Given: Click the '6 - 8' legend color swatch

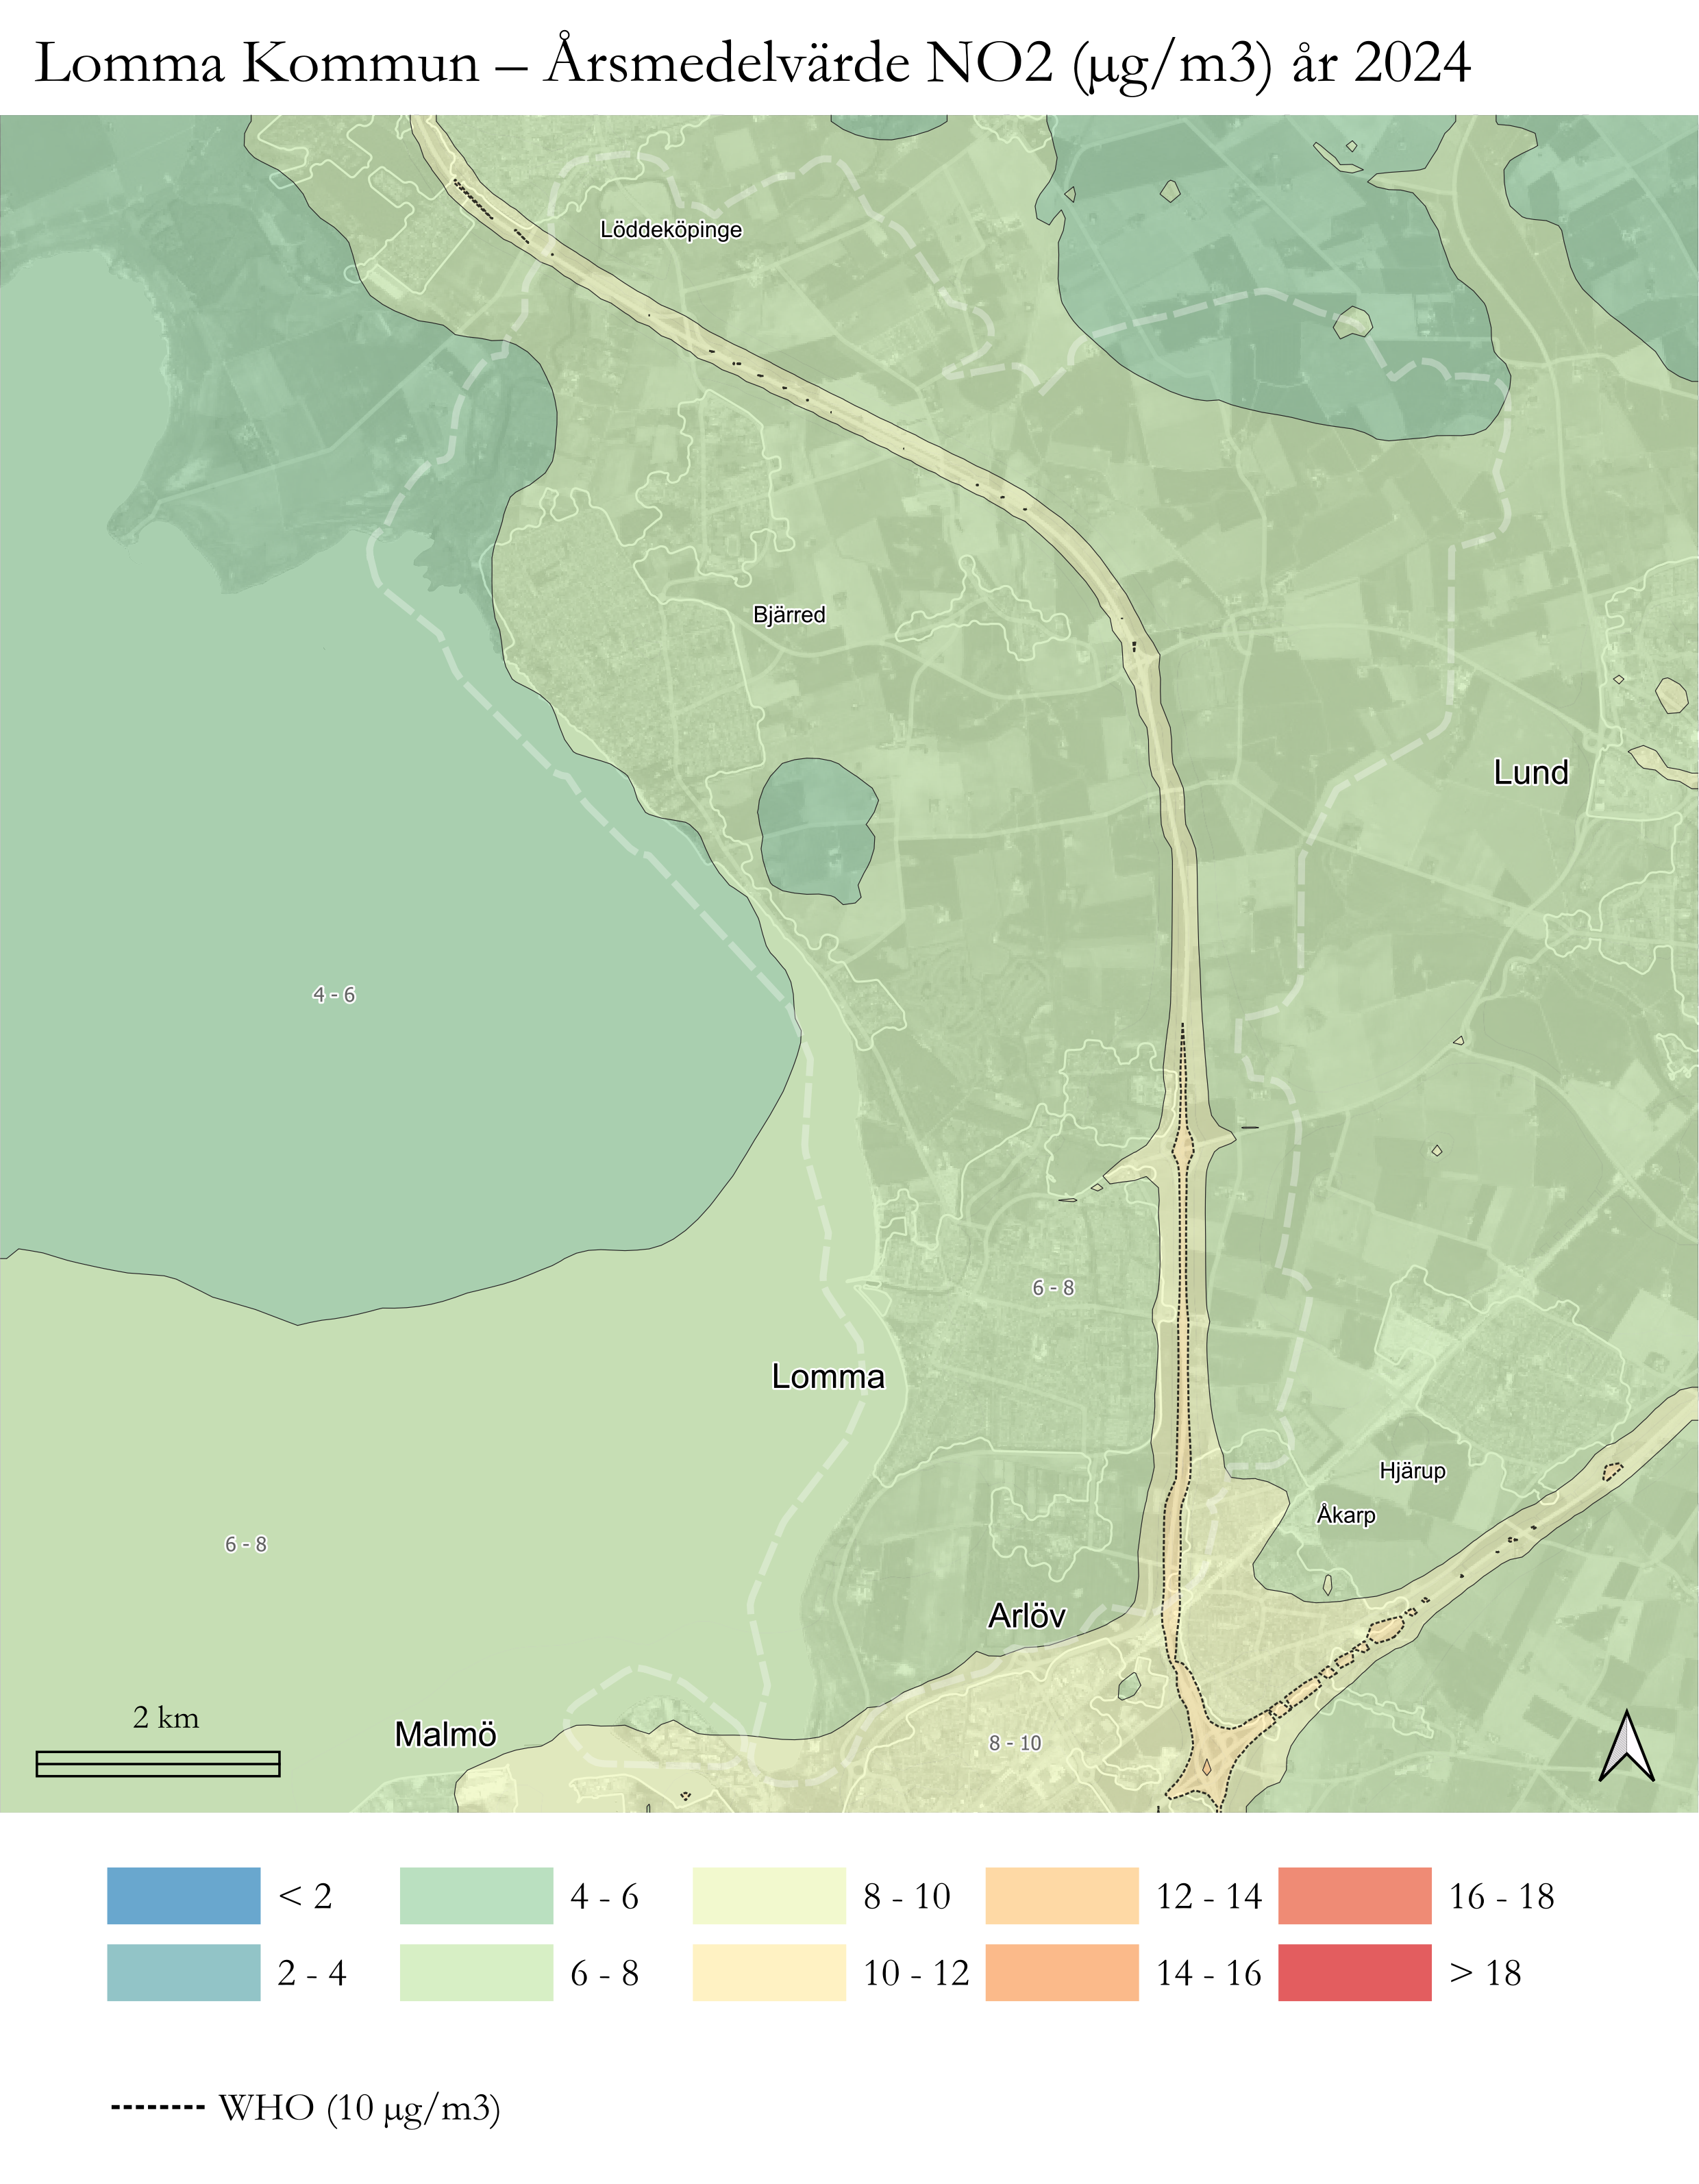Looking at the screenshot, I should 476,1972.
